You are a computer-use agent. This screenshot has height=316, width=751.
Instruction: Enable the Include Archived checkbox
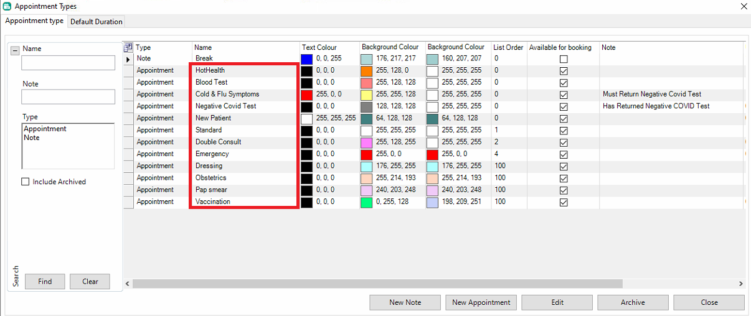point(26,182)
